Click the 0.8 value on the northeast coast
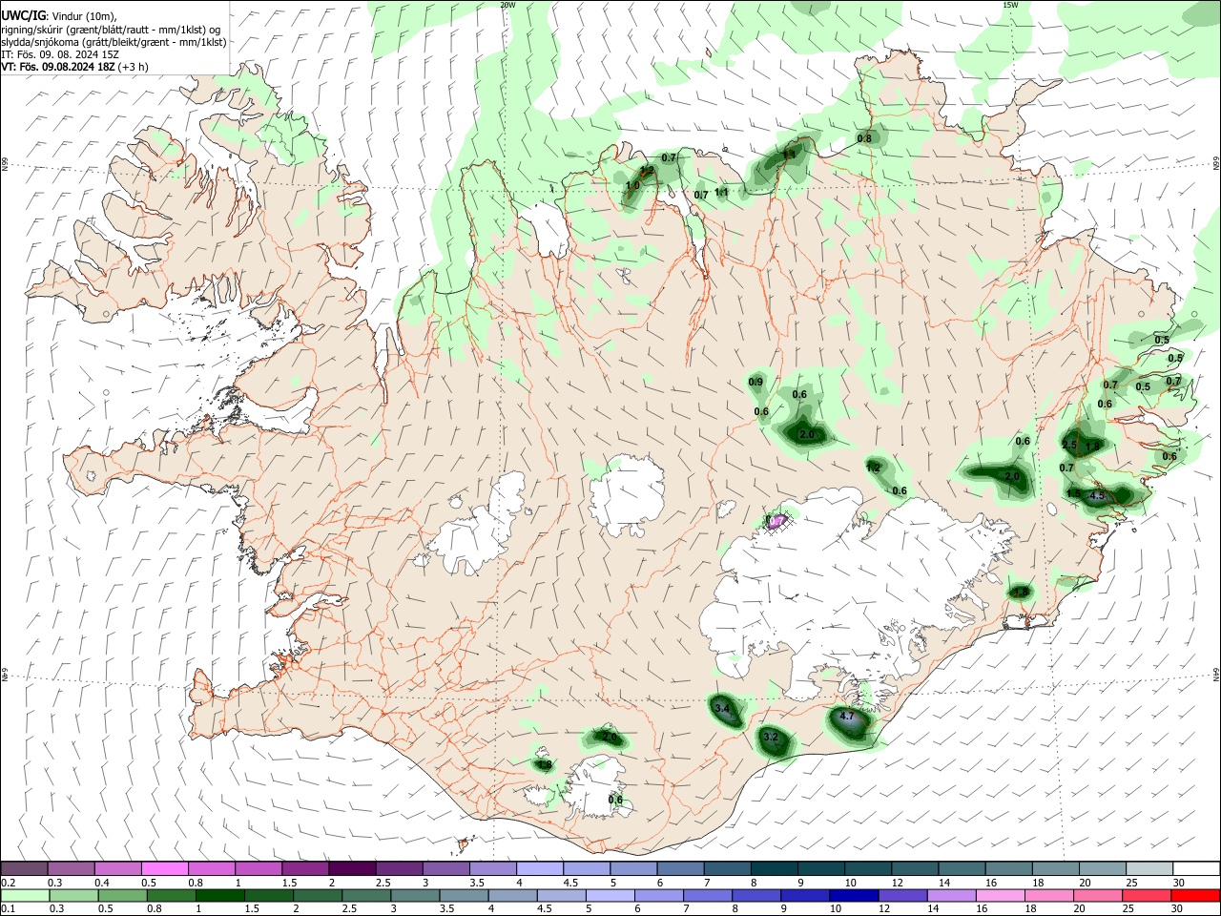Viewport: 1221px width, 916px height. (x=864, y=138)
